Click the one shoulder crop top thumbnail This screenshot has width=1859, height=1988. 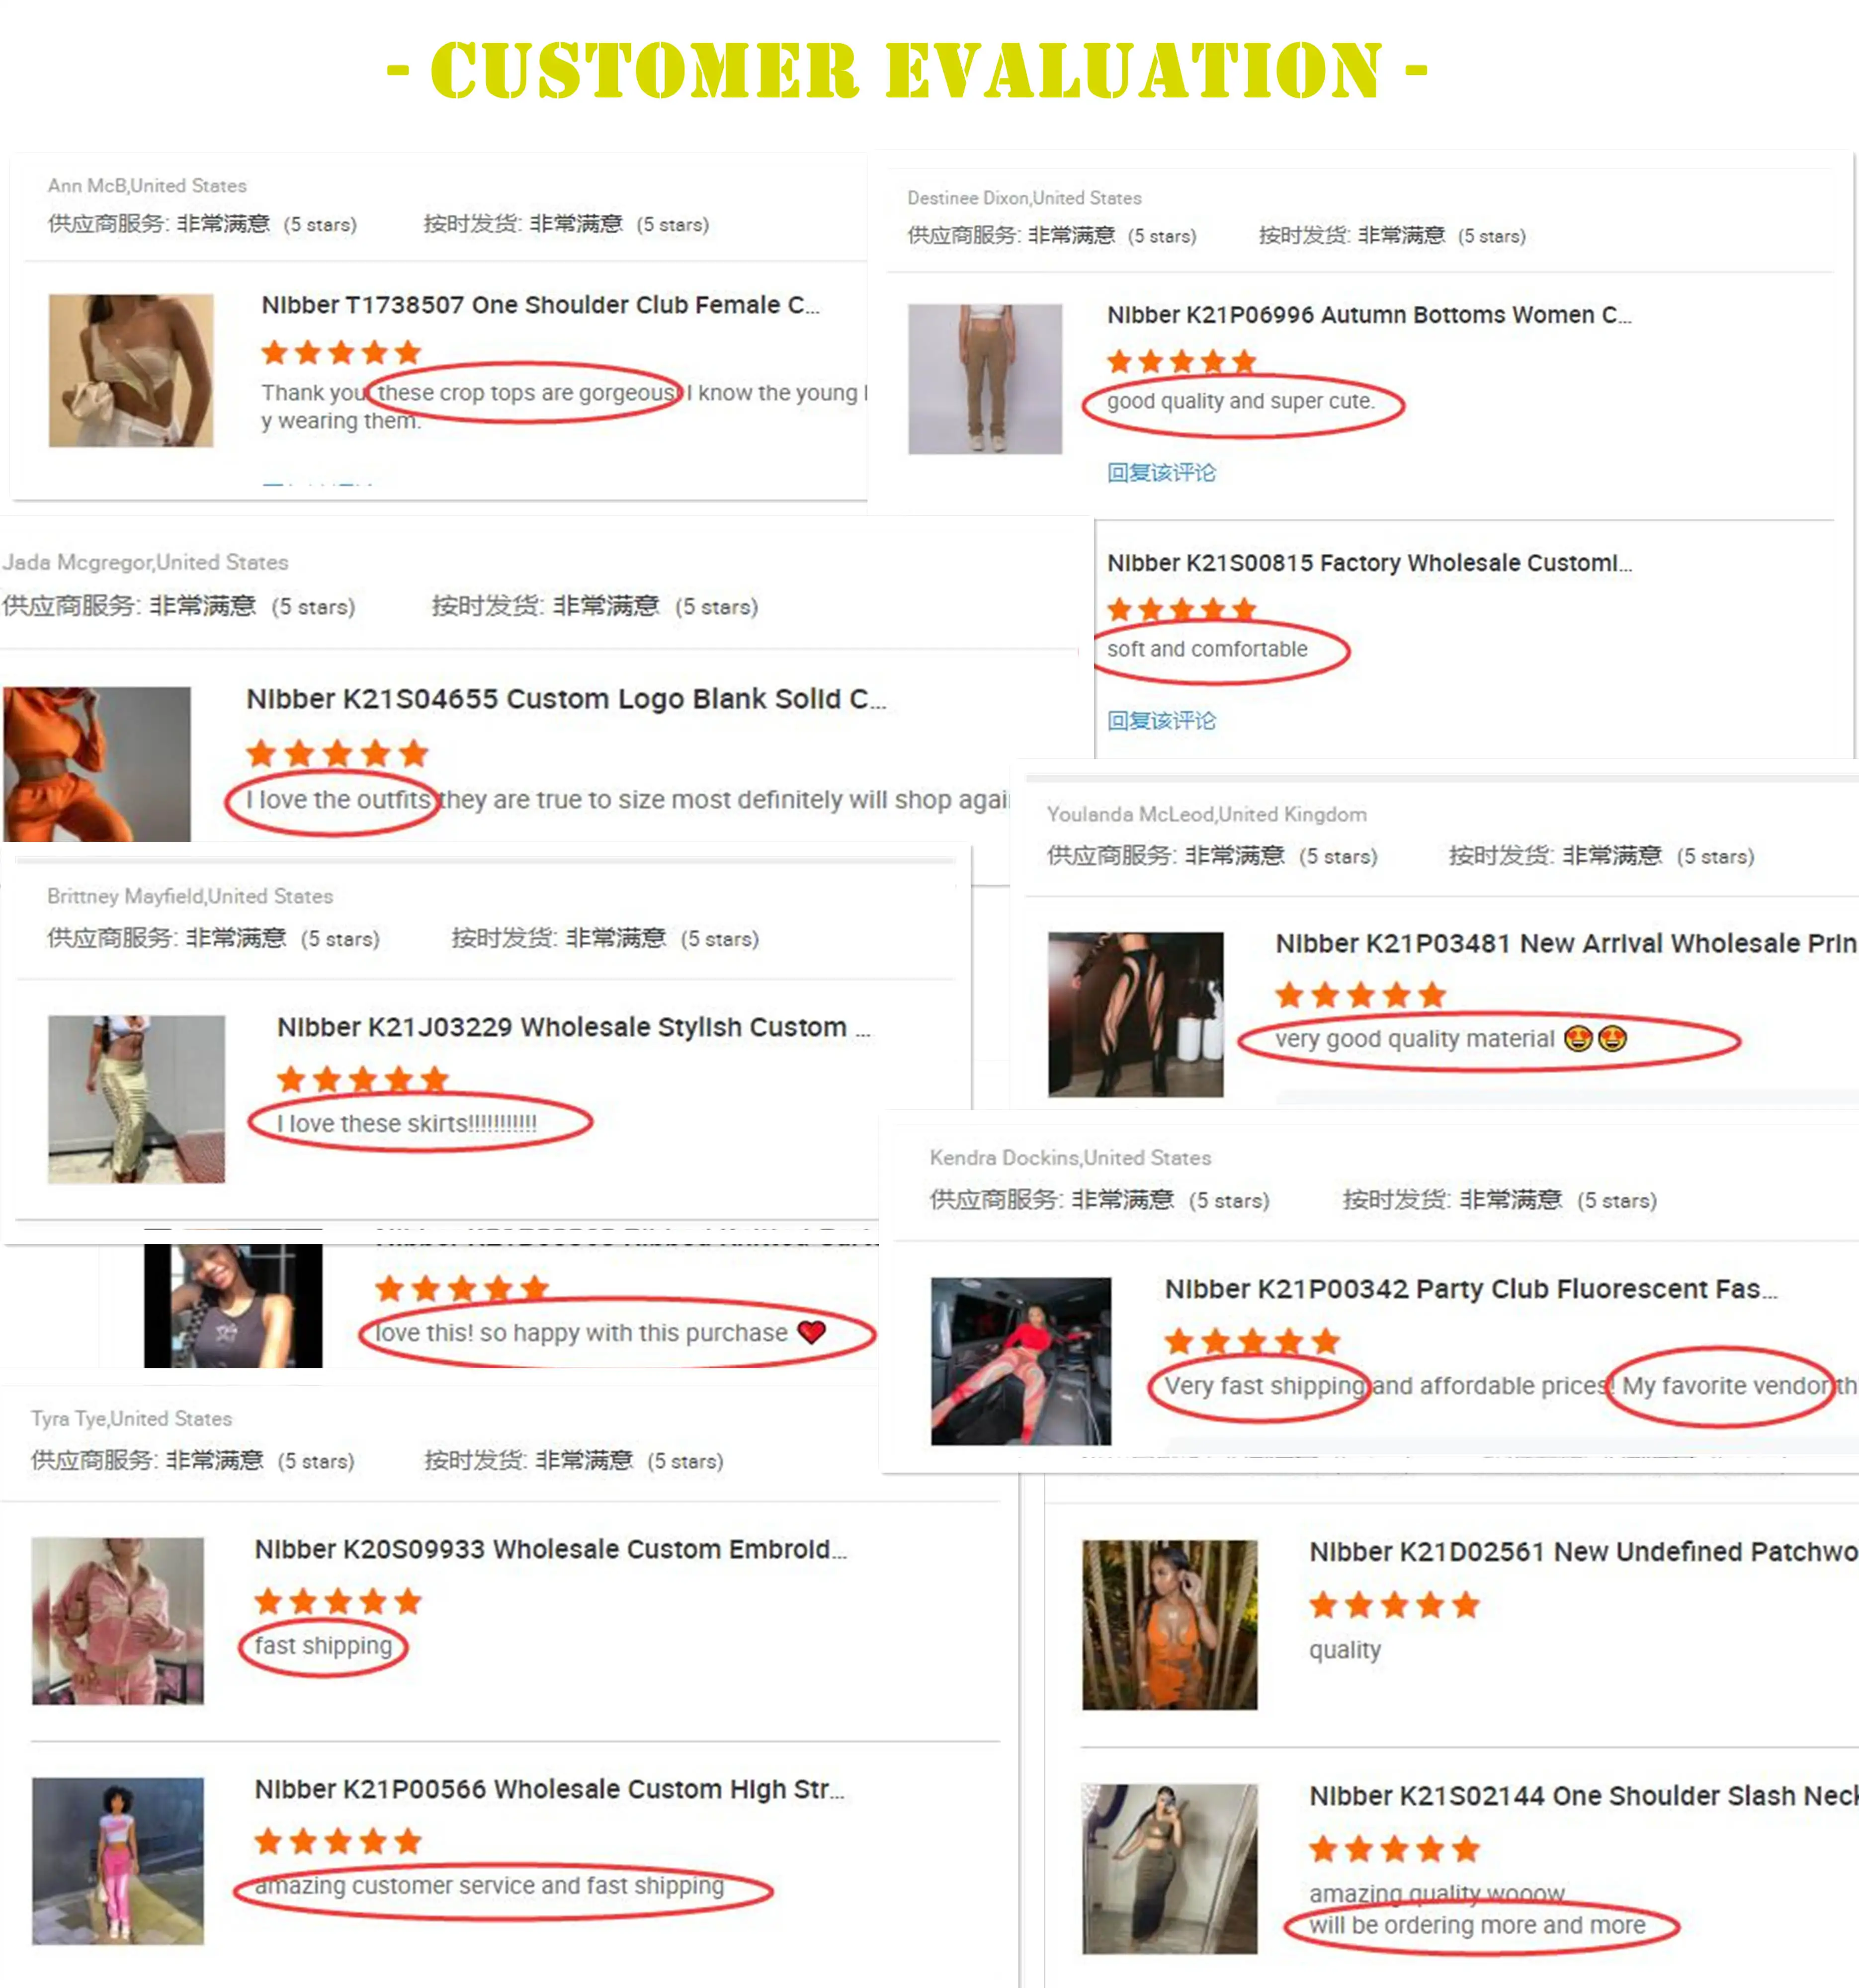coord(131,370)
